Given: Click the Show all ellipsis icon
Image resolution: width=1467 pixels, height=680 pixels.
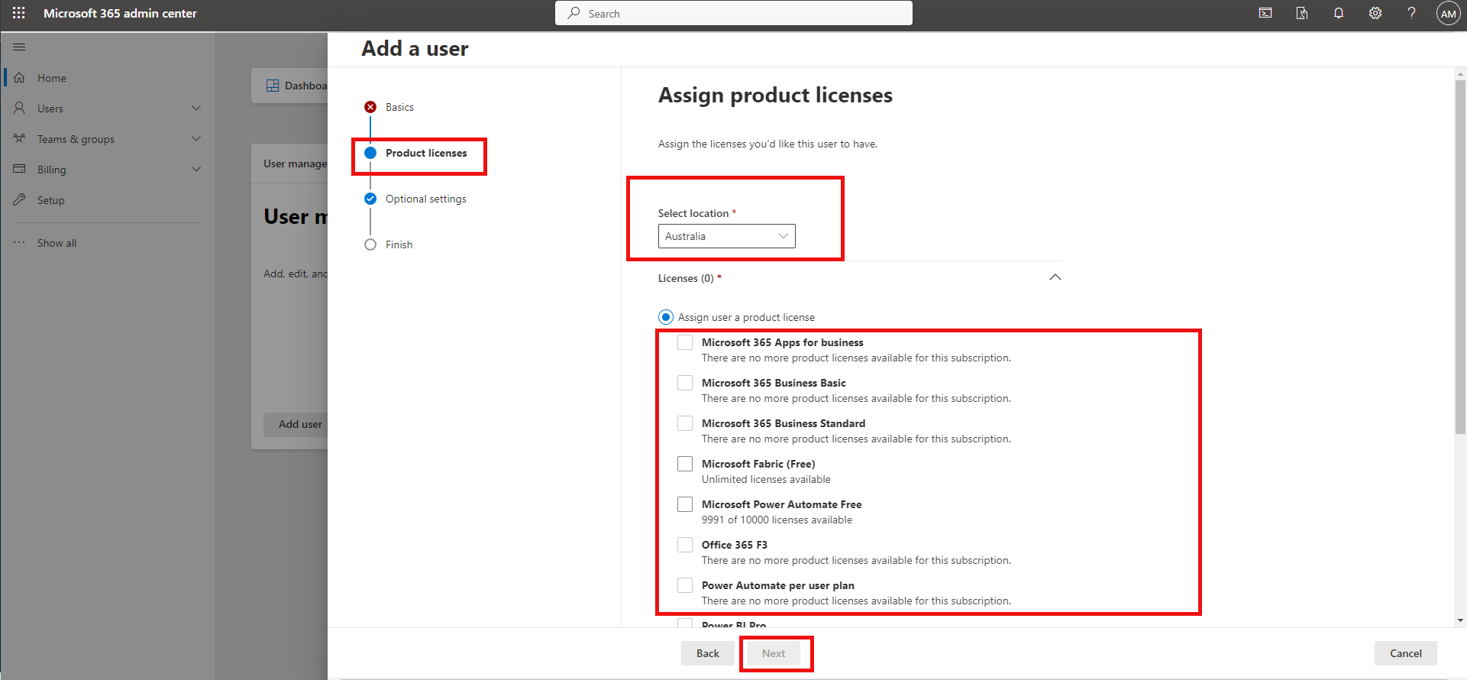Looking at the screenshot, I should [x=19, y=243].
